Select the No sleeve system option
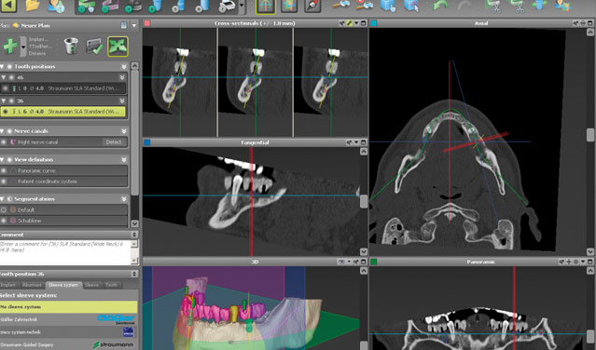The image size is (596, 350). [x=68, y=307]
